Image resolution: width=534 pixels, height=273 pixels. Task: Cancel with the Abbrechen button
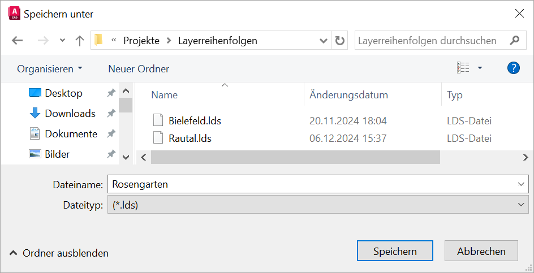click(481, 252)
